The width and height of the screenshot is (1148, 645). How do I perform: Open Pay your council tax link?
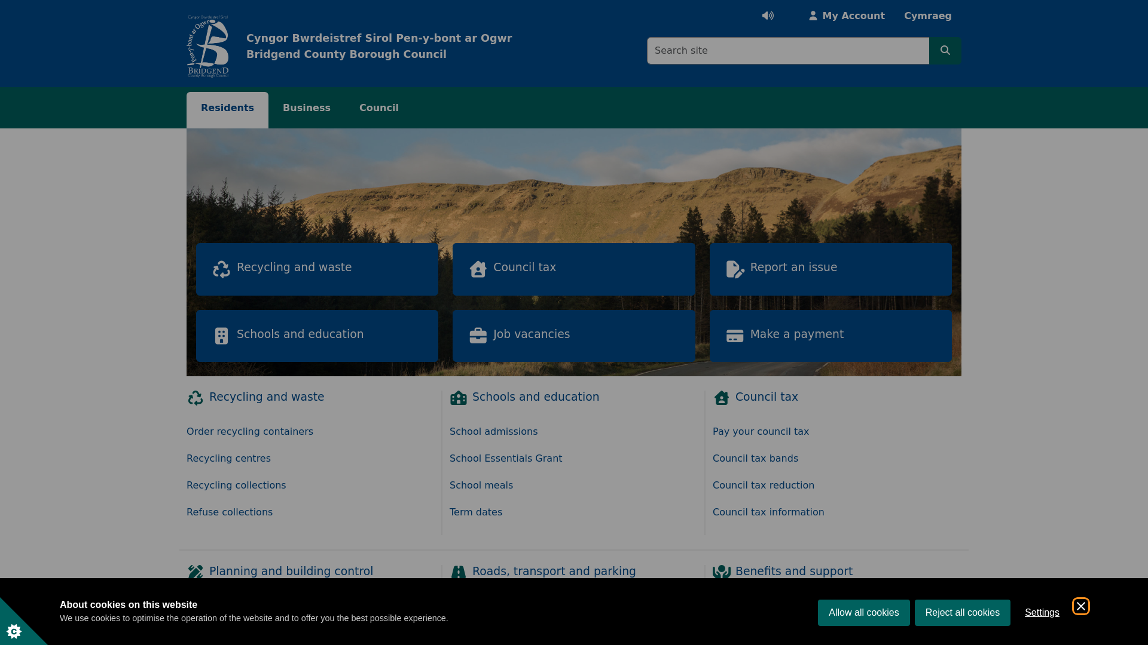pyautogui.click(x=761, y=432)
